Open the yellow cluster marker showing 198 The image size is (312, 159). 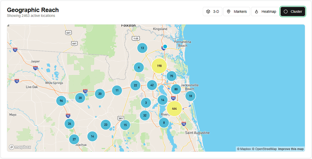[159, 66]
